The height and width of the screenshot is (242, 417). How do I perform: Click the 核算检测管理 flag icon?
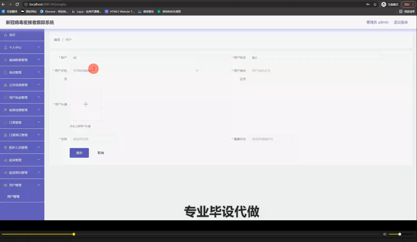tap(6, 110)
